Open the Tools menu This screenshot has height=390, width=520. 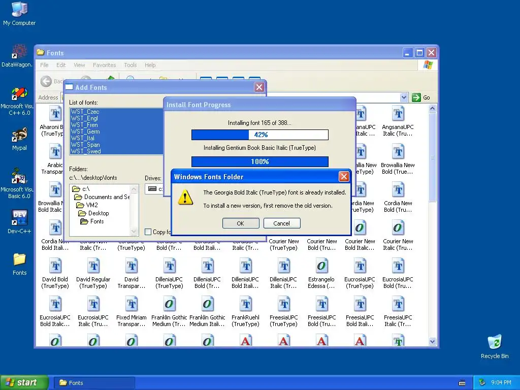point(131,65)
